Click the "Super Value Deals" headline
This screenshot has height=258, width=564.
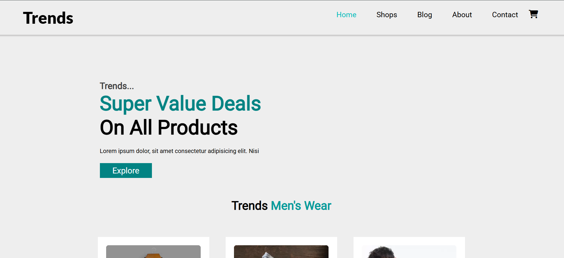click(180, 104)
